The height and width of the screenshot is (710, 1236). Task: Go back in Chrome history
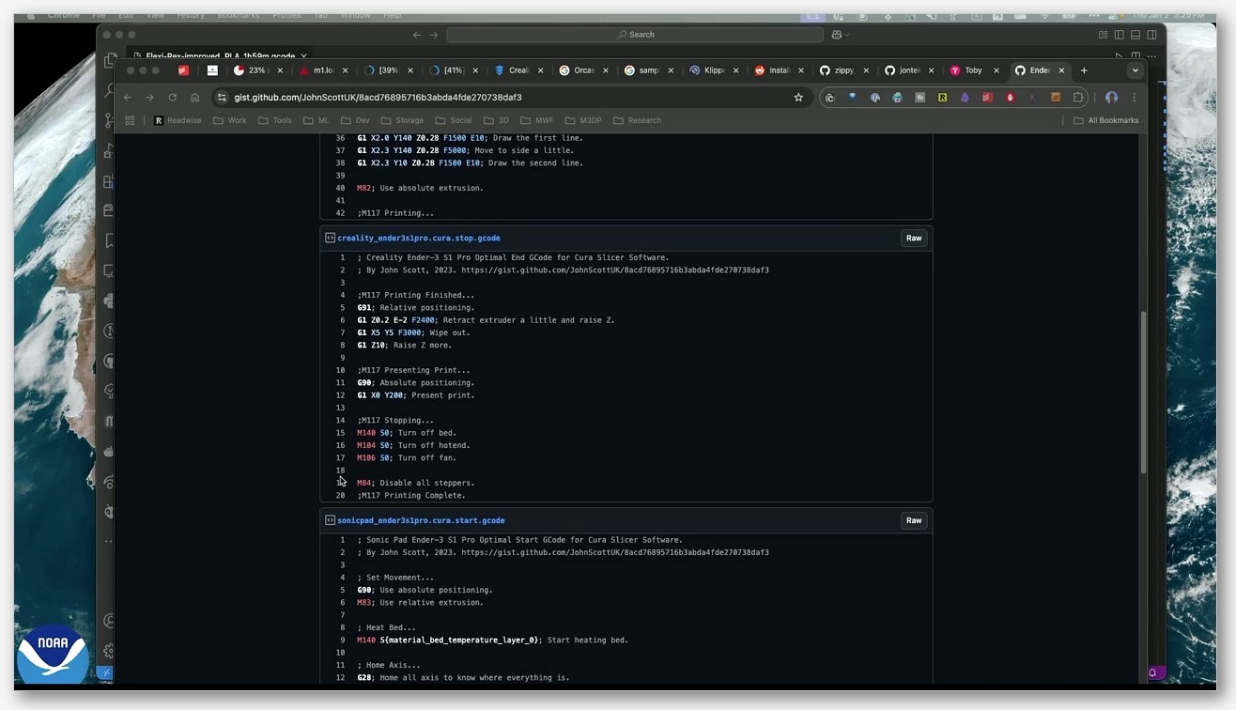click(128, 97)
